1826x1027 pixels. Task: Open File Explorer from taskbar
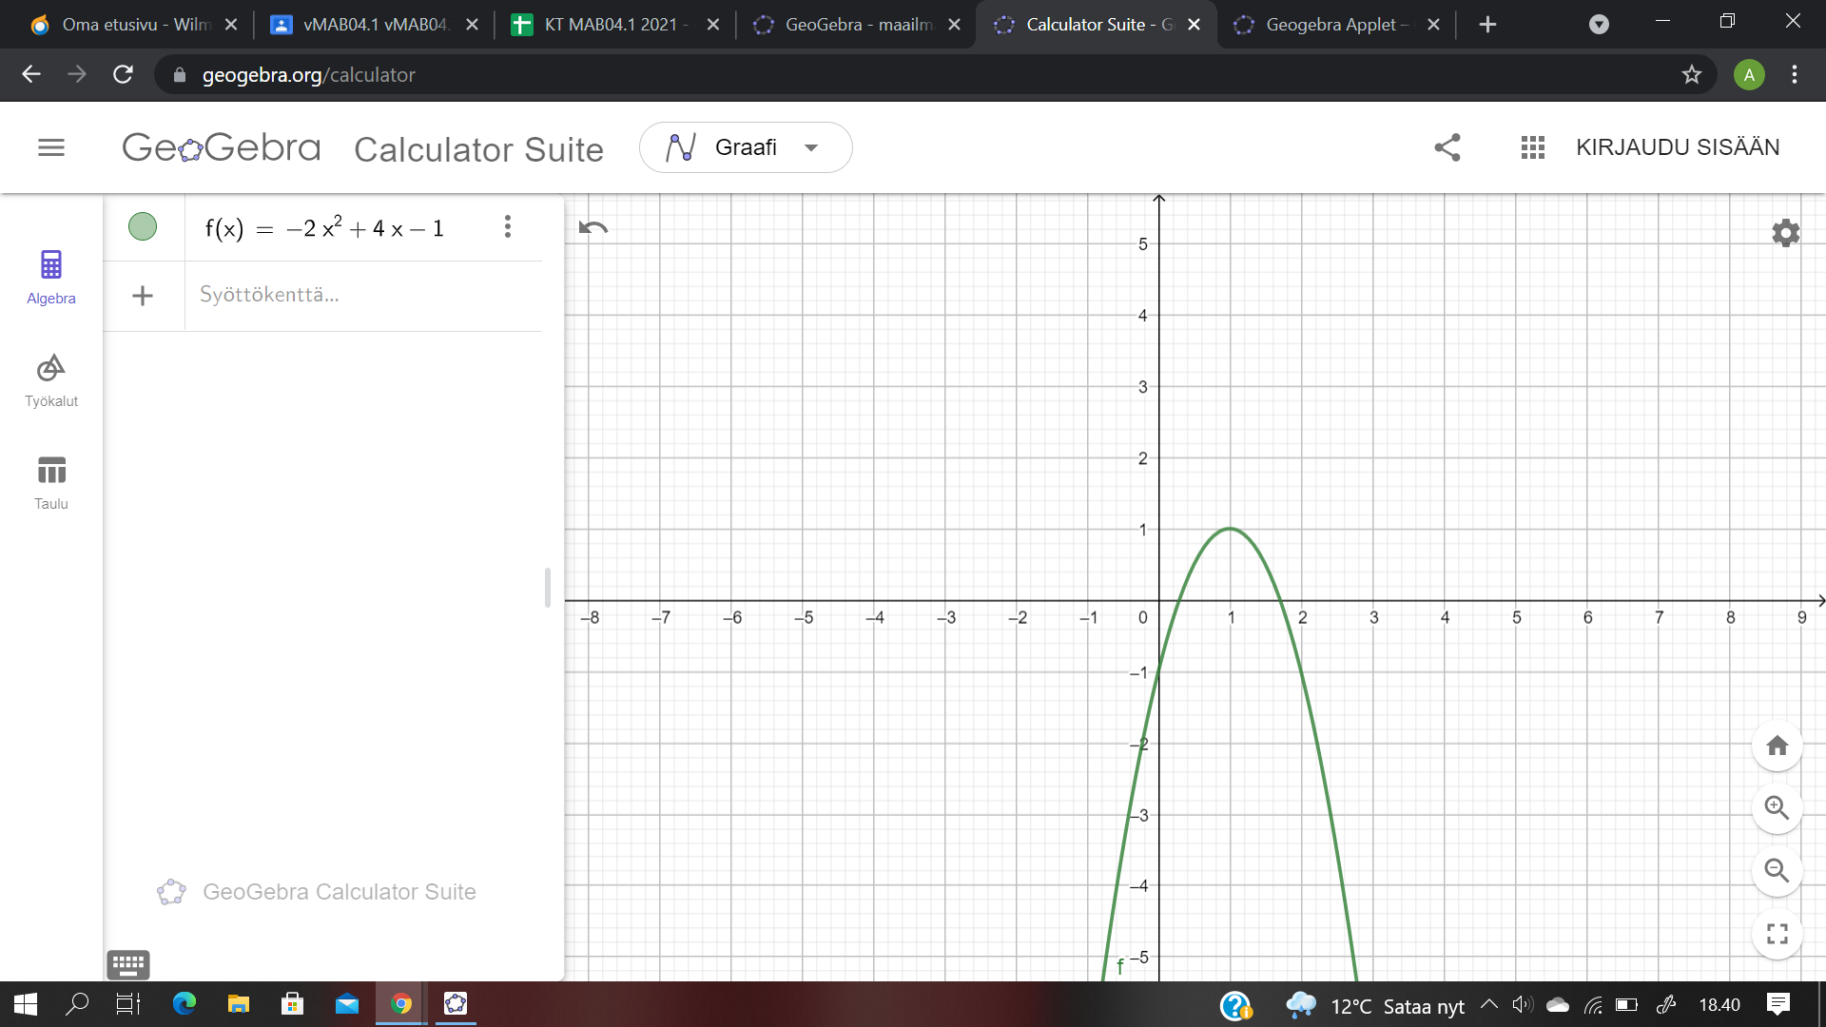pos(238,1004)
